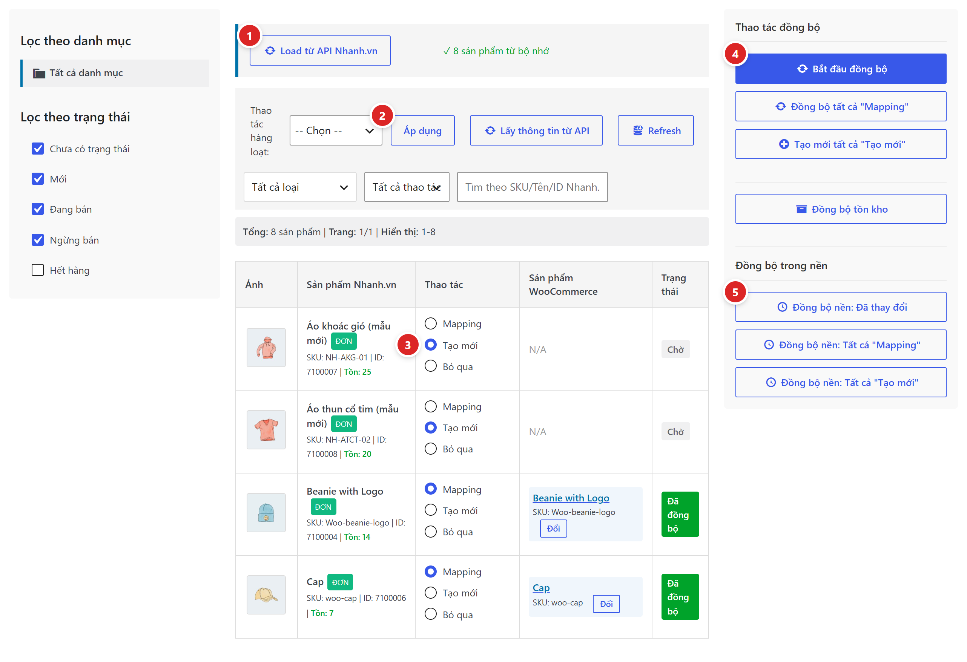Uncheck the Ngừng bán status filter
Screen dimensions: 967x662
point(38,240)
